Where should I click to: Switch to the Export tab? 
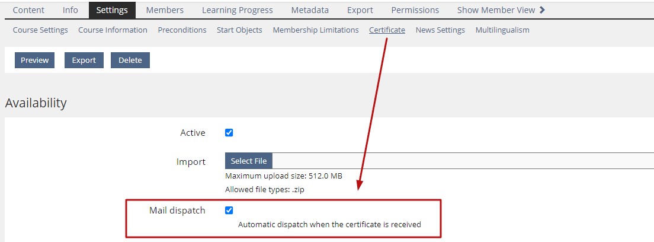click(360, 10)
